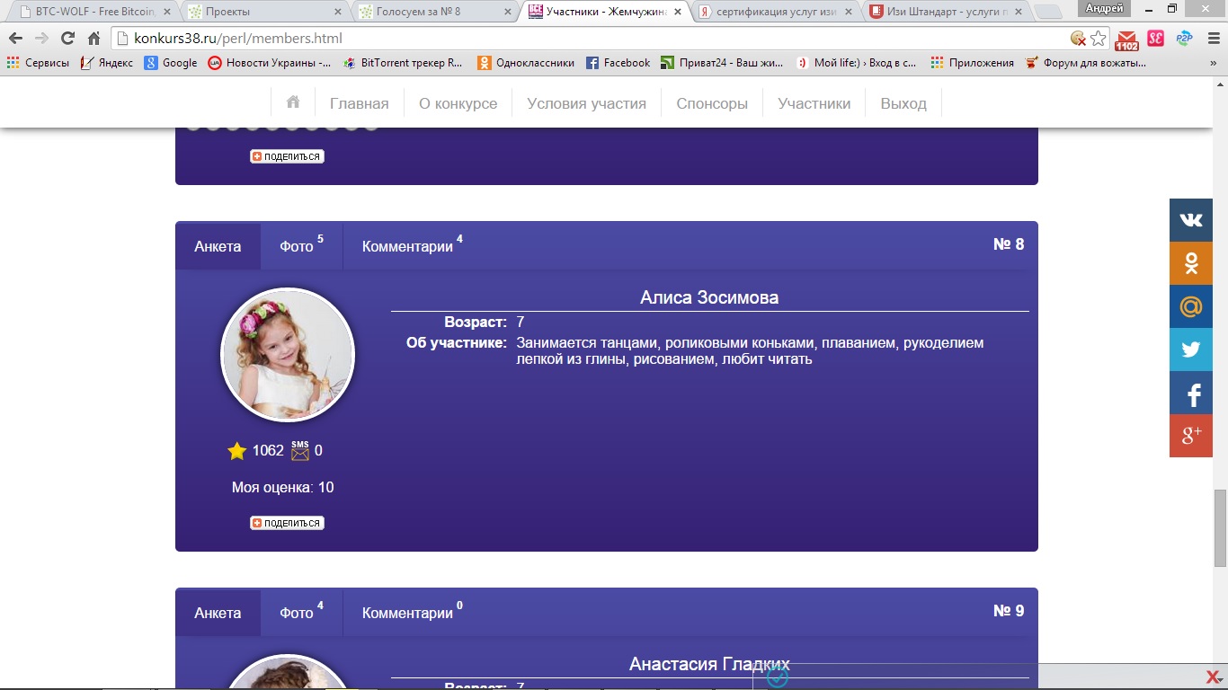
Task: Open the Одноклассники bookmark
Action: 526,63
